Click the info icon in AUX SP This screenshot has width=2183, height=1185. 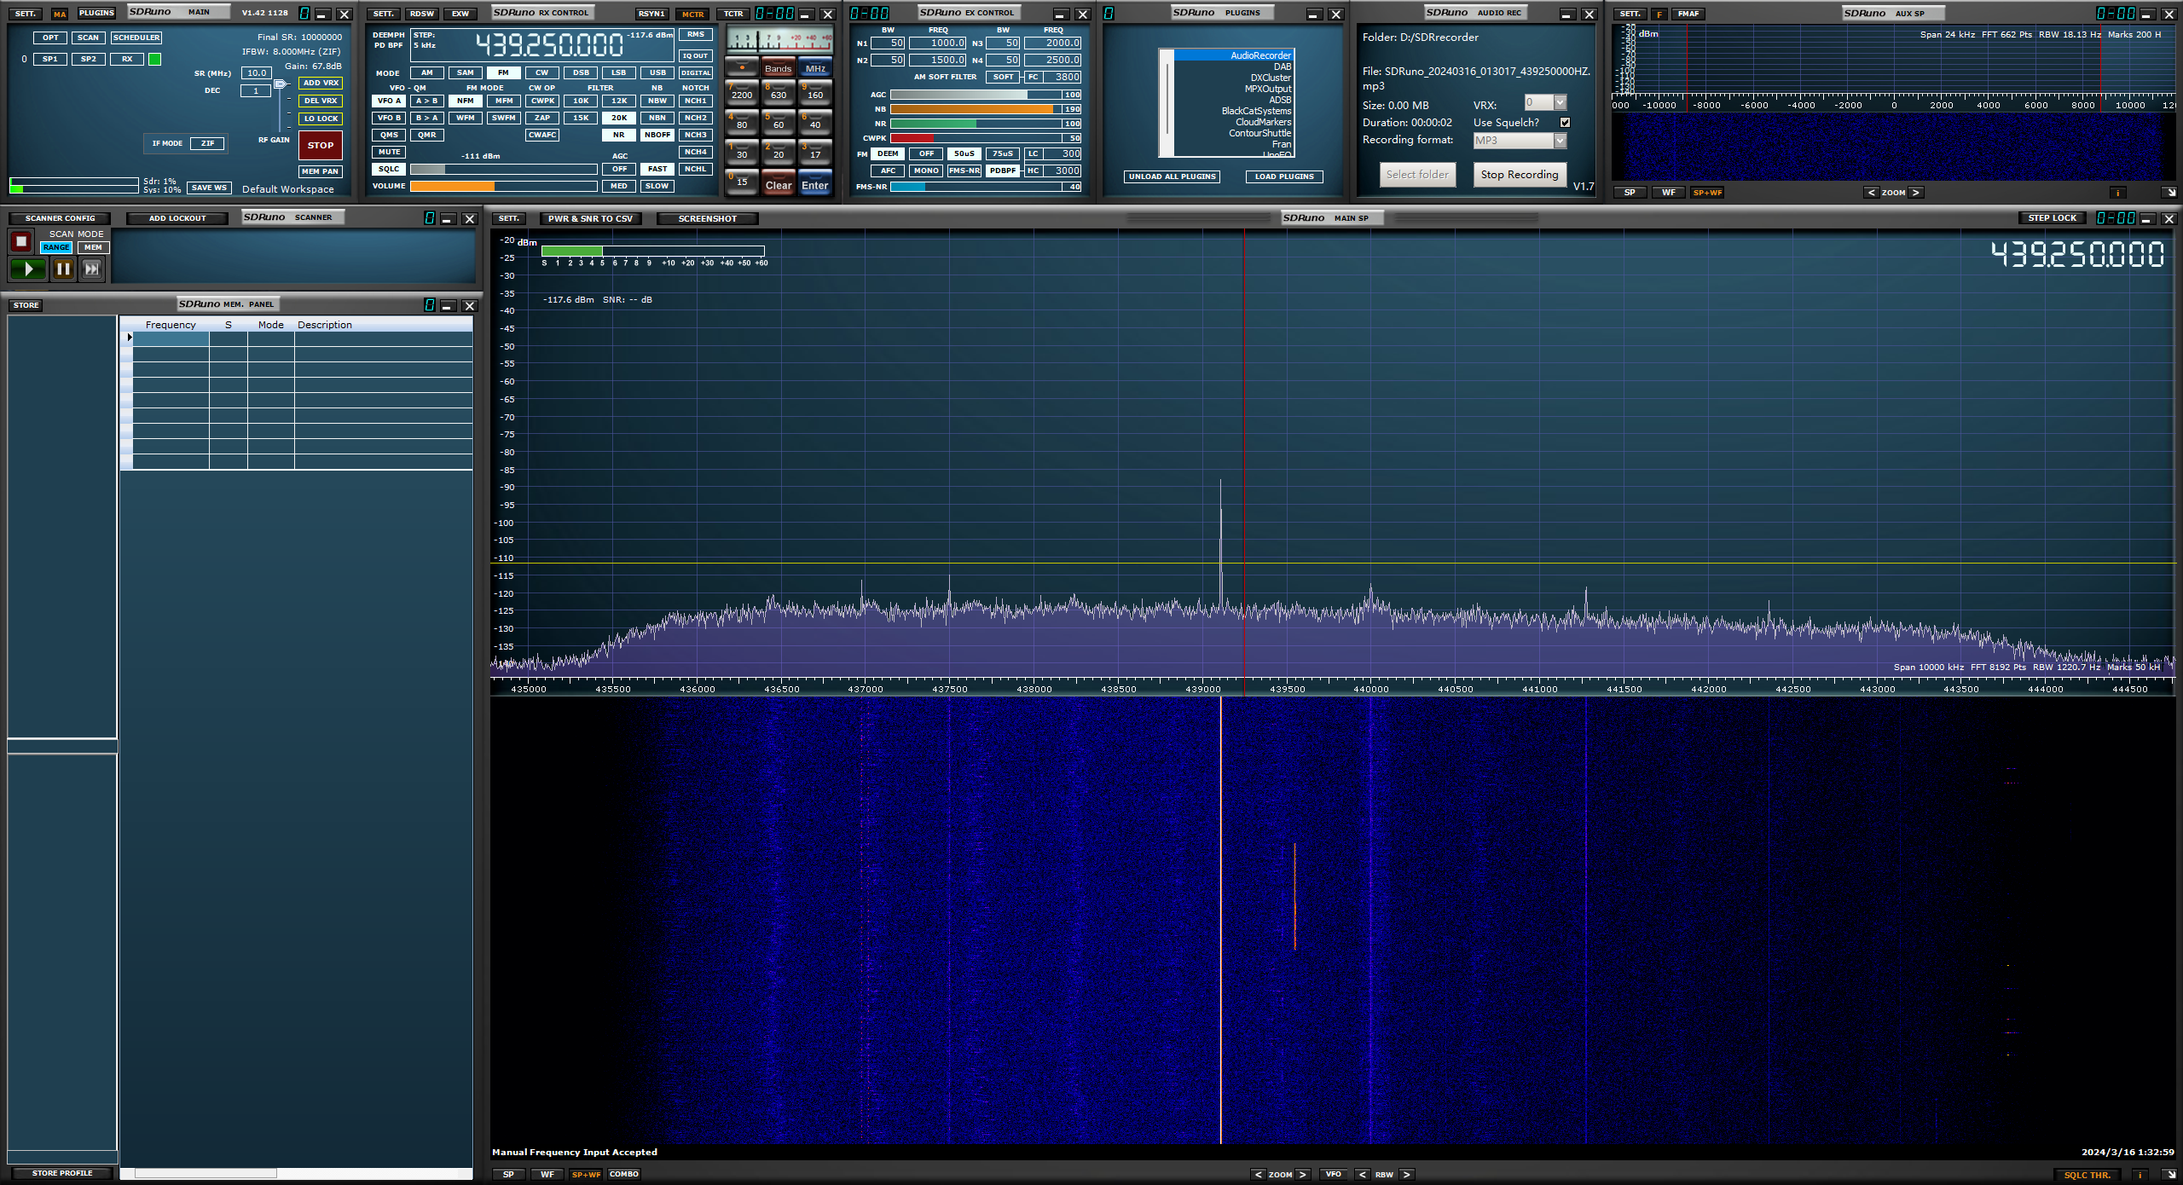(x=2116, y=193)
